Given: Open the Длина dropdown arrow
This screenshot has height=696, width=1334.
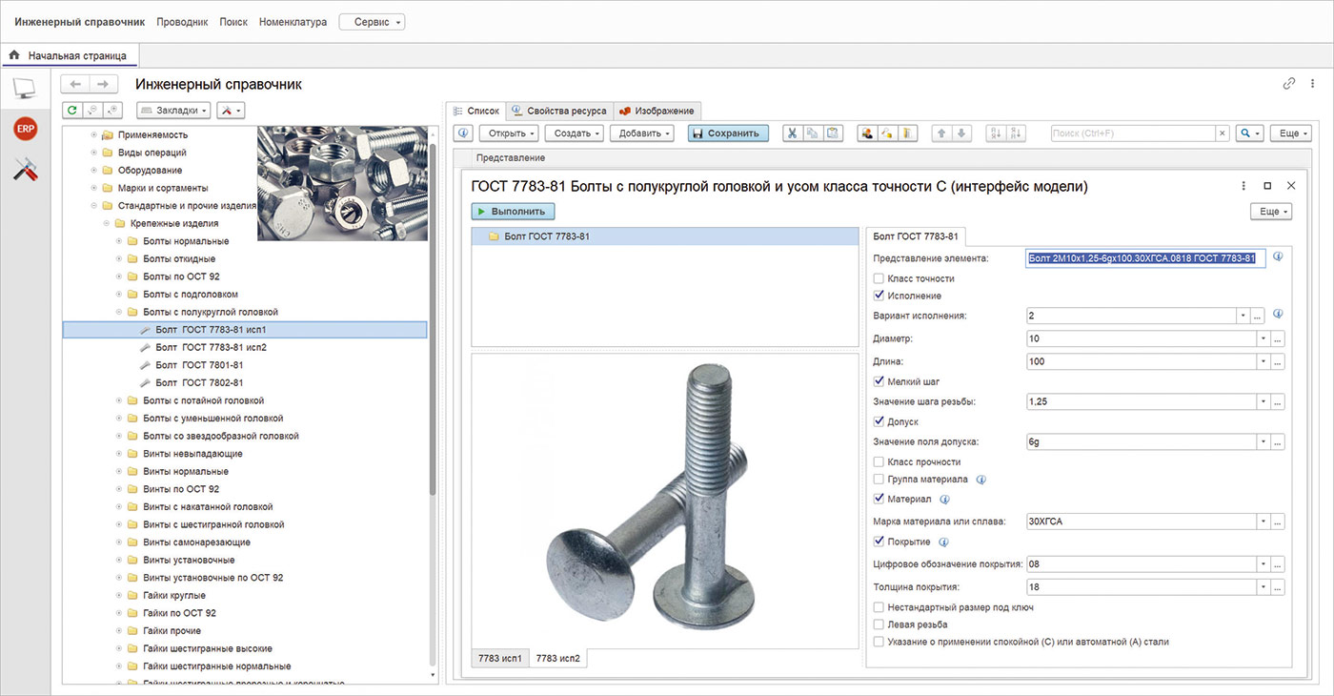Looking at the screenshot, I should 1263,361.
